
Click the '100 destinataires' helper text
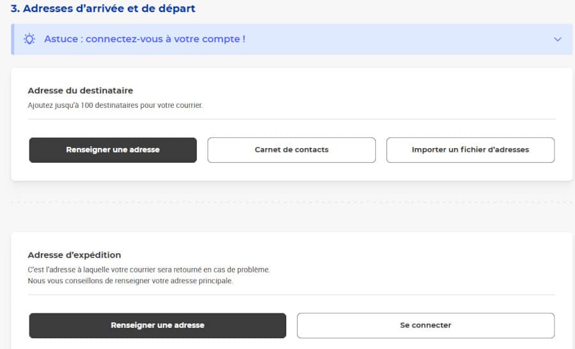115,105
